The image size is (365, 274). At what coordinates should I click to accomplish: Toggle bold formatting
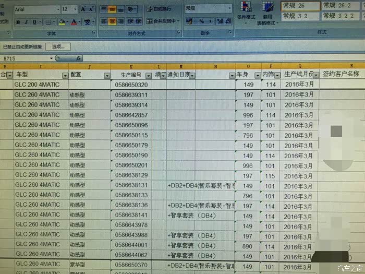(x=18, y=22)
